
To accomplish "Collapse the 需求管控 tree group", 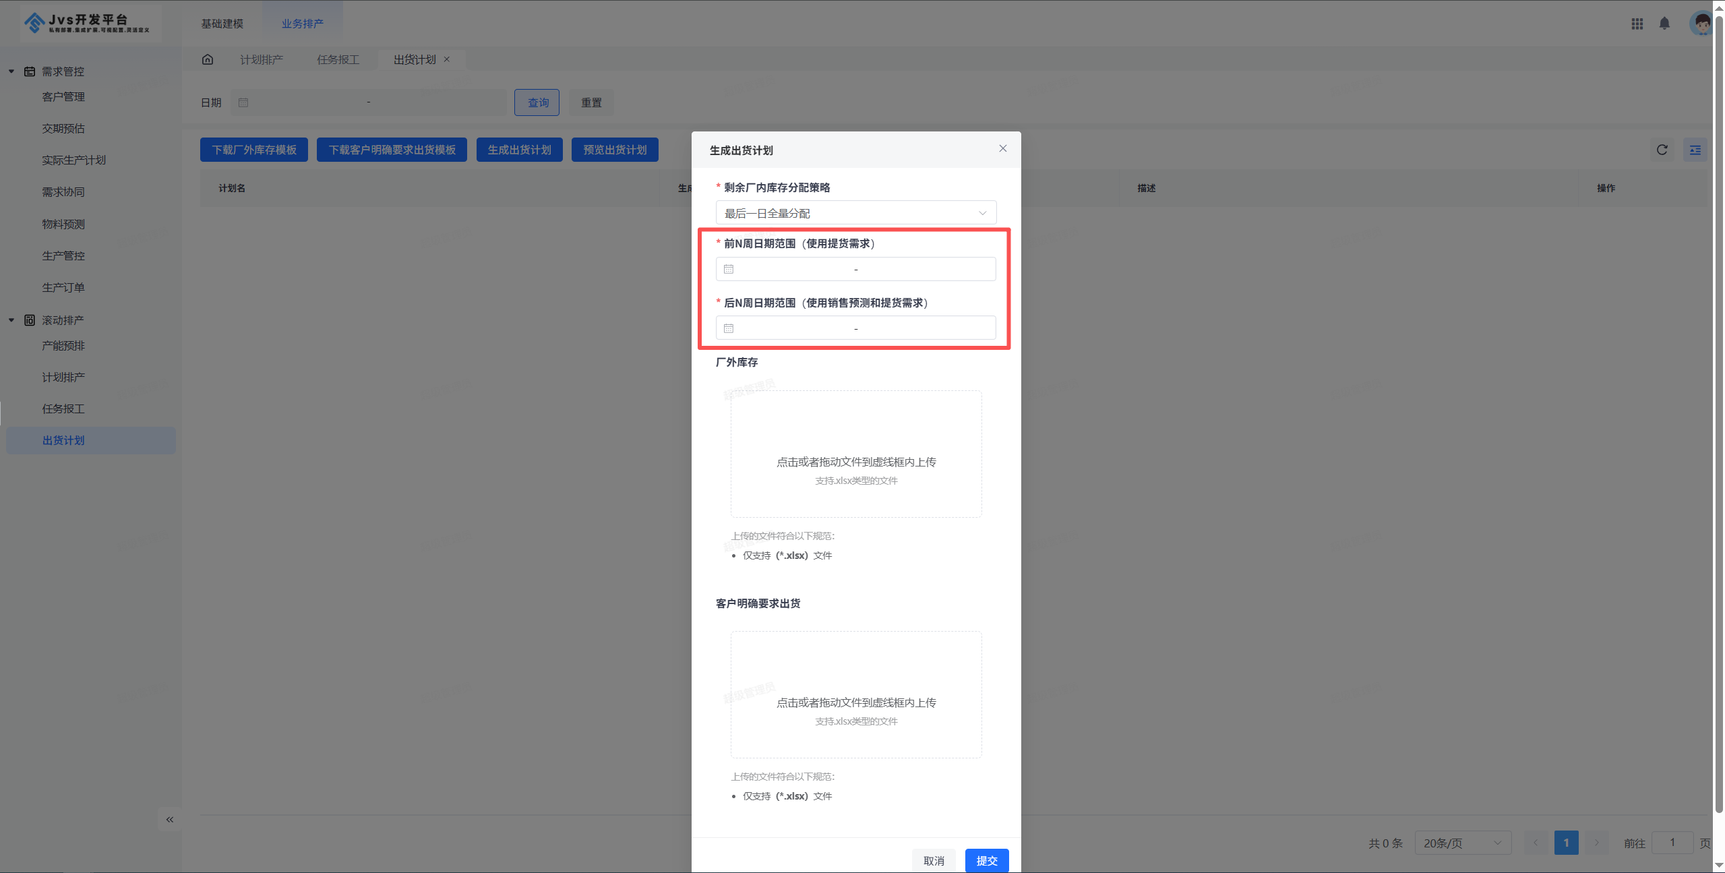I will [11, 71].
